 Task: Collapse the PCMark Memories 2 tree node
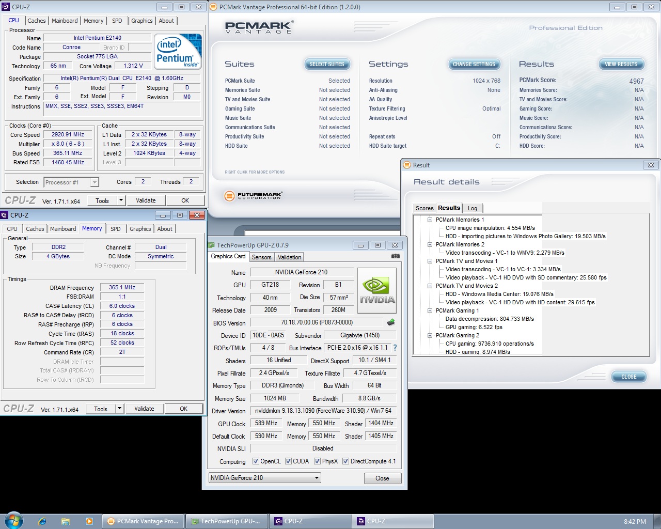pos(430,244)
